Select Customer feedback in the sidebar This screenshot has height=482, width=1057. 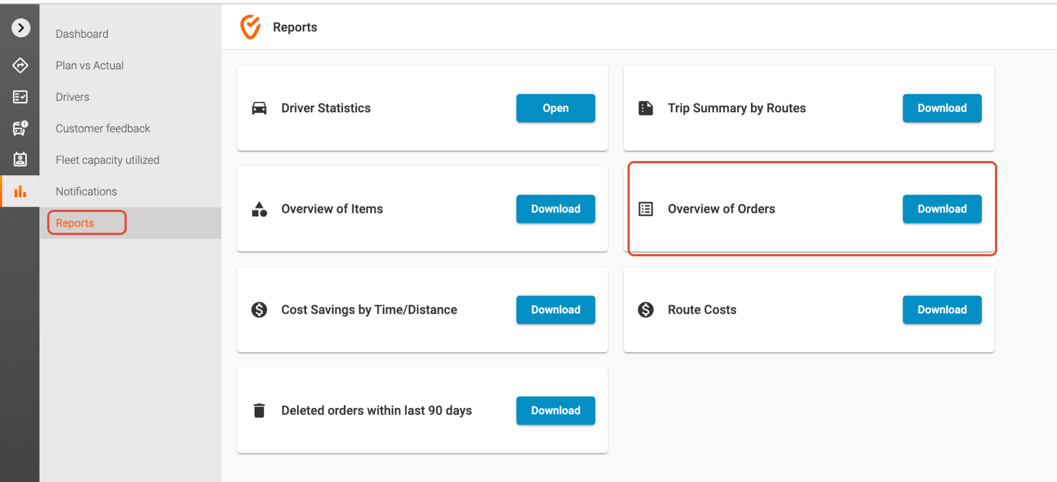point(103,129)
